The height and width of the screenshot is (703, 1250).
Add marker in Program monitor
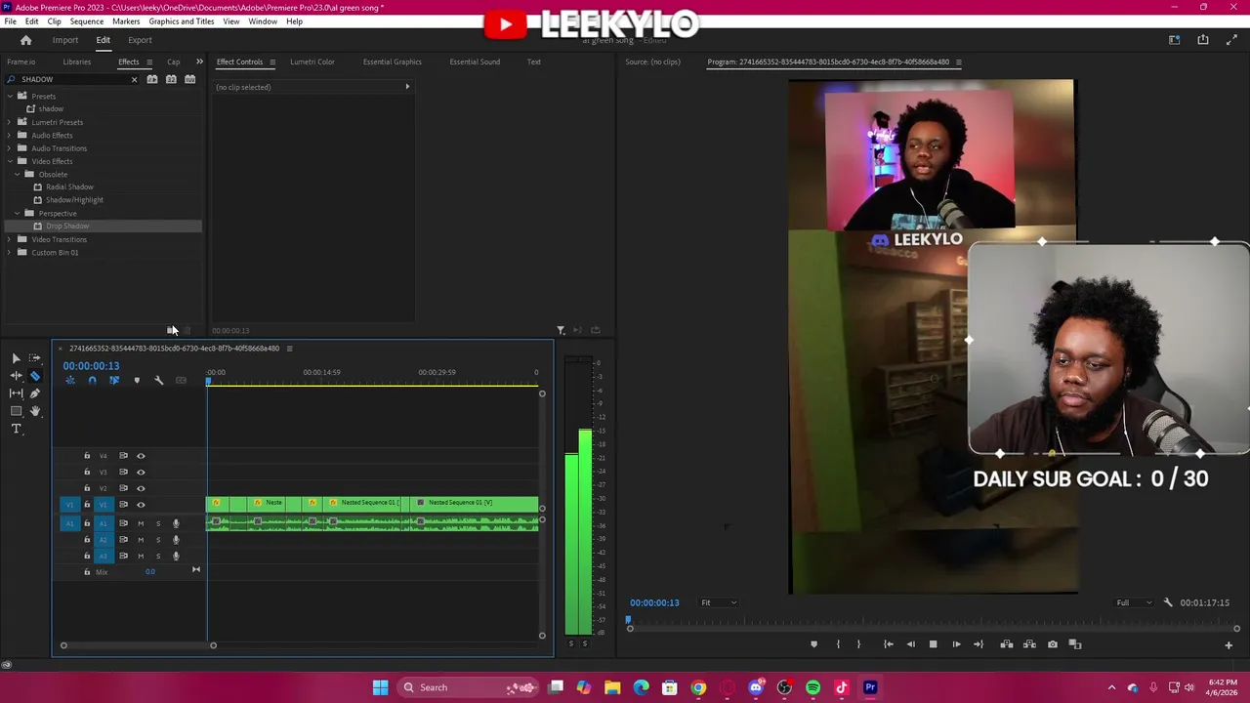click(x=813, y=644)
